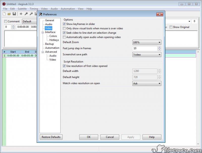The width and height of the screenshot is (202, 153).
Task: Click subtitle grid scrollbar up arrow
Action: click(x=198, y=52)
